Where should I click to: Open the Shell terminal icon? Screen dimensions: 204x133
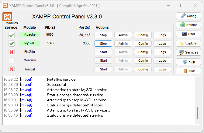point(188,34)
